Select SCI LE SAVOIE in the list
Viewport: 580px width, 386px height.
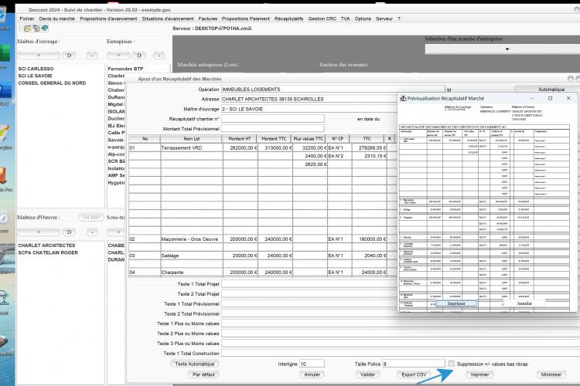pos(35,76)
